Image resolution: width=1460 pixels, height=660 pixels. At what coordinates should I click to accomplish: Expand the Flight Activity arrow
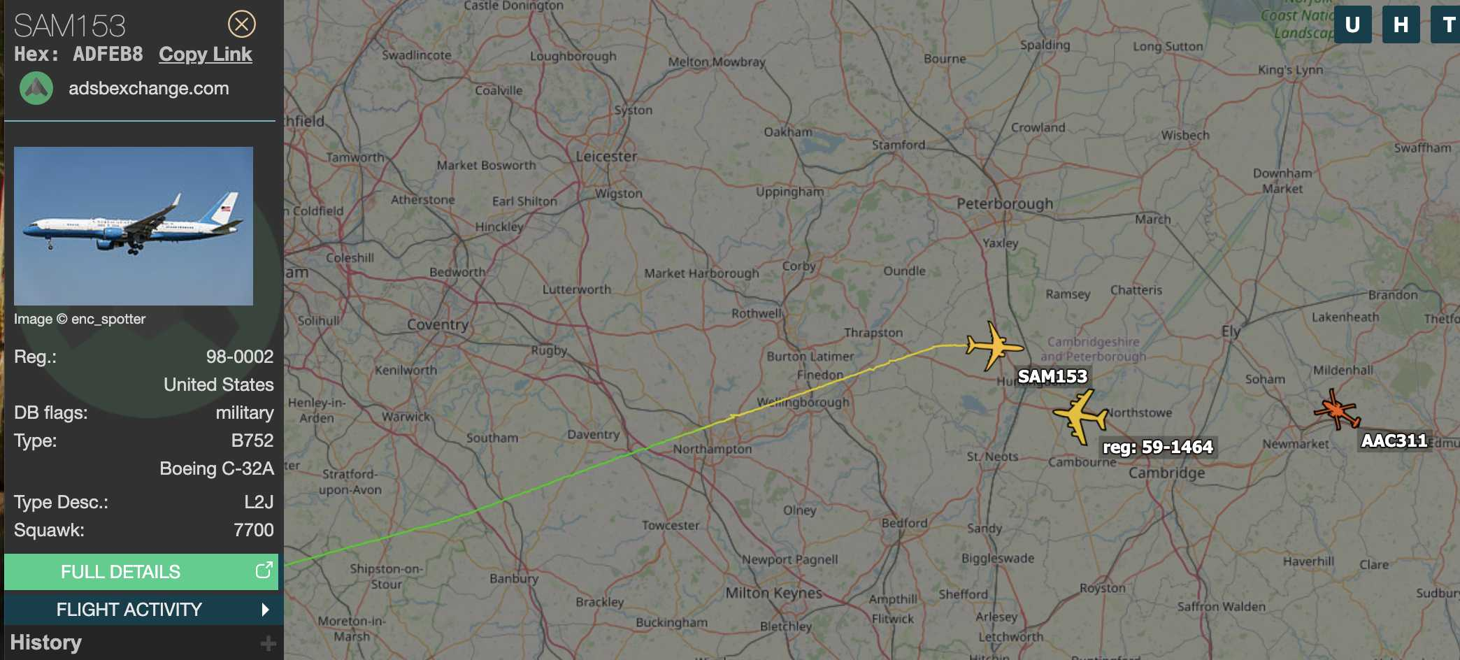(x=265, y=610)
